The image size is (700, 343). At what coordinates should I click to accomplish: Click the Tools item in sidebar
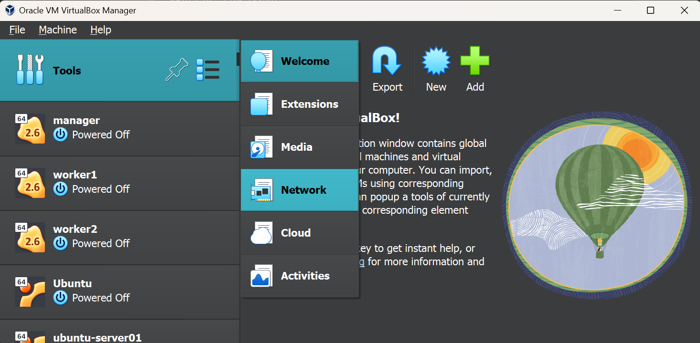pyautogui.click(x=67, y=71)
